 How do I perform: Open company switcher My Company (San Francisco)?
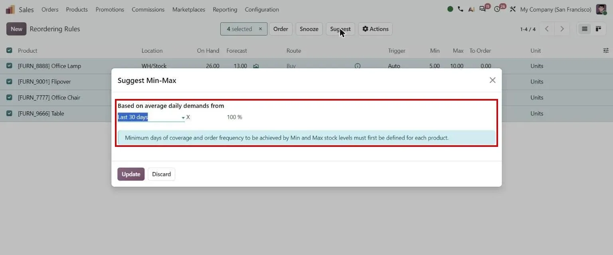556,9
